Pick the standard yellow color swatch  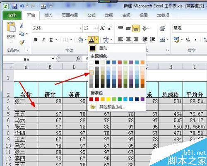108,99
